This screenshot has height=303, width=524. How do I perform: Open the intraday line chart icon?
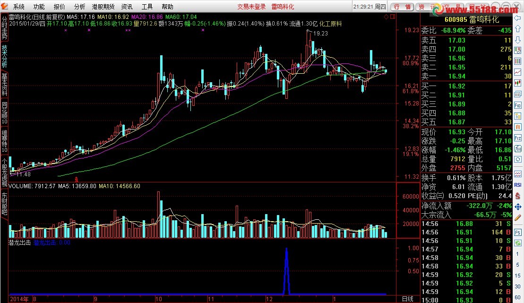click(518, 72)
